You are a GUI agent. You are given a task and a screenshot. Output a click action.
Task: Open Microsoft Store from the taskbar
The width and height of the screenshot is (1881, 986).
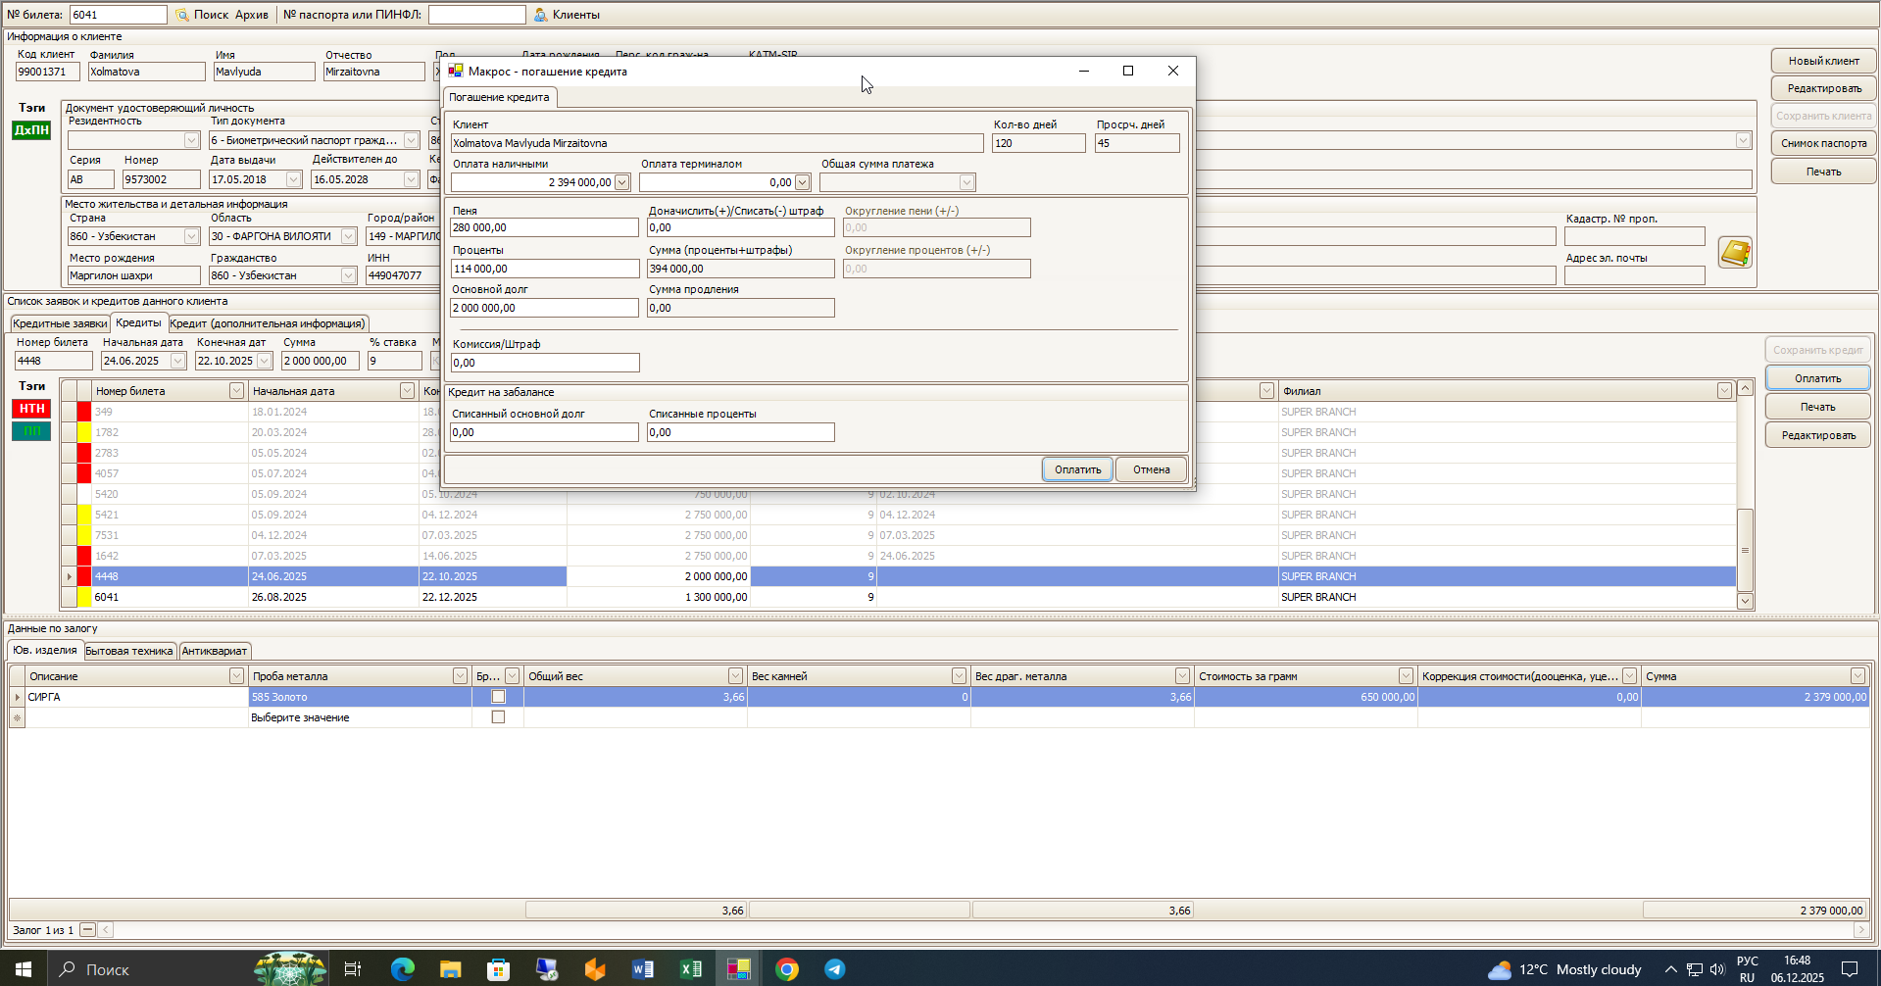(x=498, y=969)
